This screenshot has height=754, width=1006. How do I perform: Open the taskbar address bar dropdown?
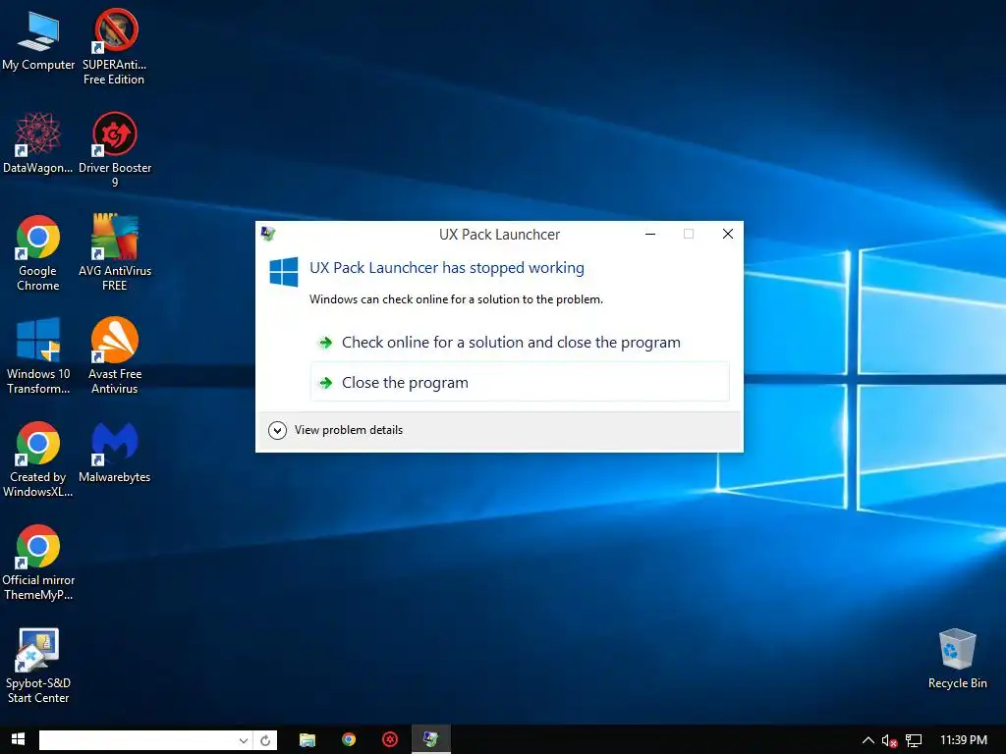pyautogui.click(x=244, y=740)
